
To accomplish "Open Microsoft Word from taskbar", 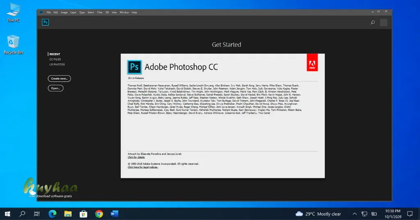I will 114,214.
